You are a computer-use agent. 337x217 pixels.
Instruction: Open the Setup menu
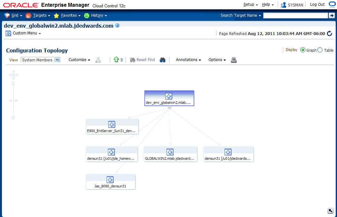[x=251, y=5]
